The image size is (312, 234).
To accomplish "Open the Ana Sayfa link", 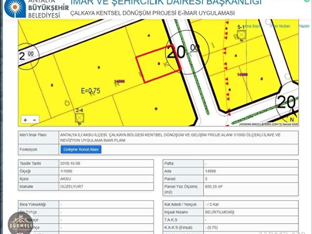I will coord(253,26).
